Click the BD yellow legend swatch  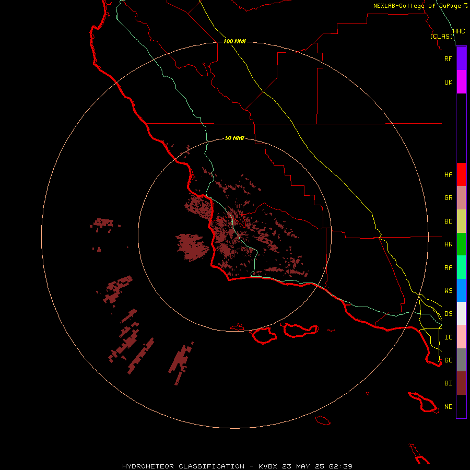[461, 221]
